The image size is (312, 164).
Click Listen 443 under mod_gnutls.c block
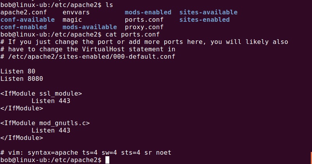click(x=51, y=131)
